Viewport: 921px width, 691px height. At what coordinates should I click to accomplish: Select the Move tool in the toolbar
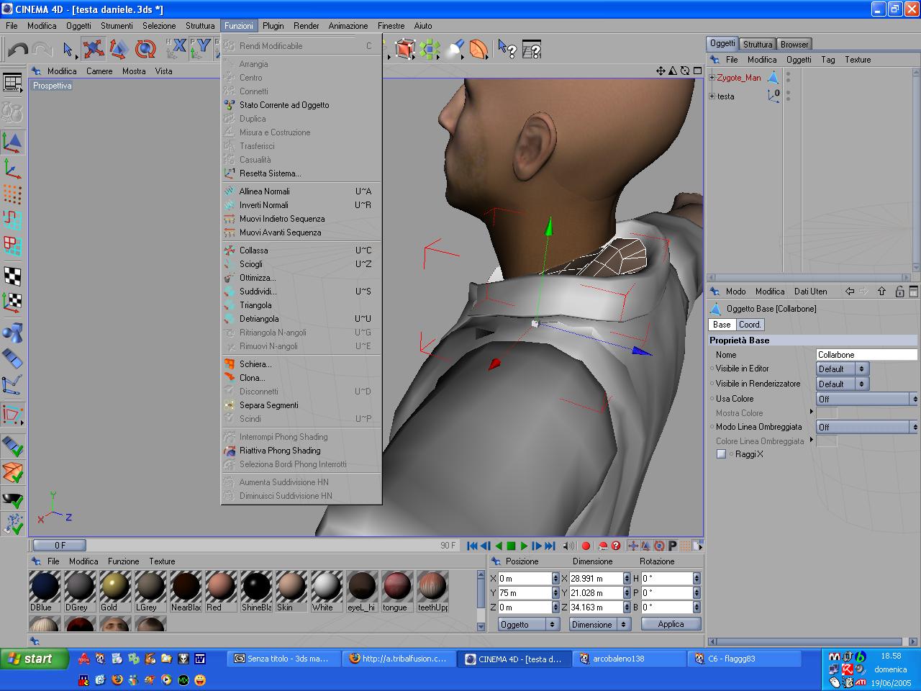pyautogui.click(x=94, y=49)
